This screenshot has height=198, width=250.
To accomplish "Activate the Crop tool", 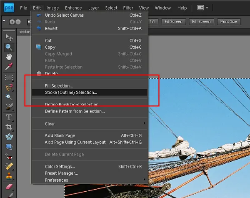I will click(x=9, y=127).
